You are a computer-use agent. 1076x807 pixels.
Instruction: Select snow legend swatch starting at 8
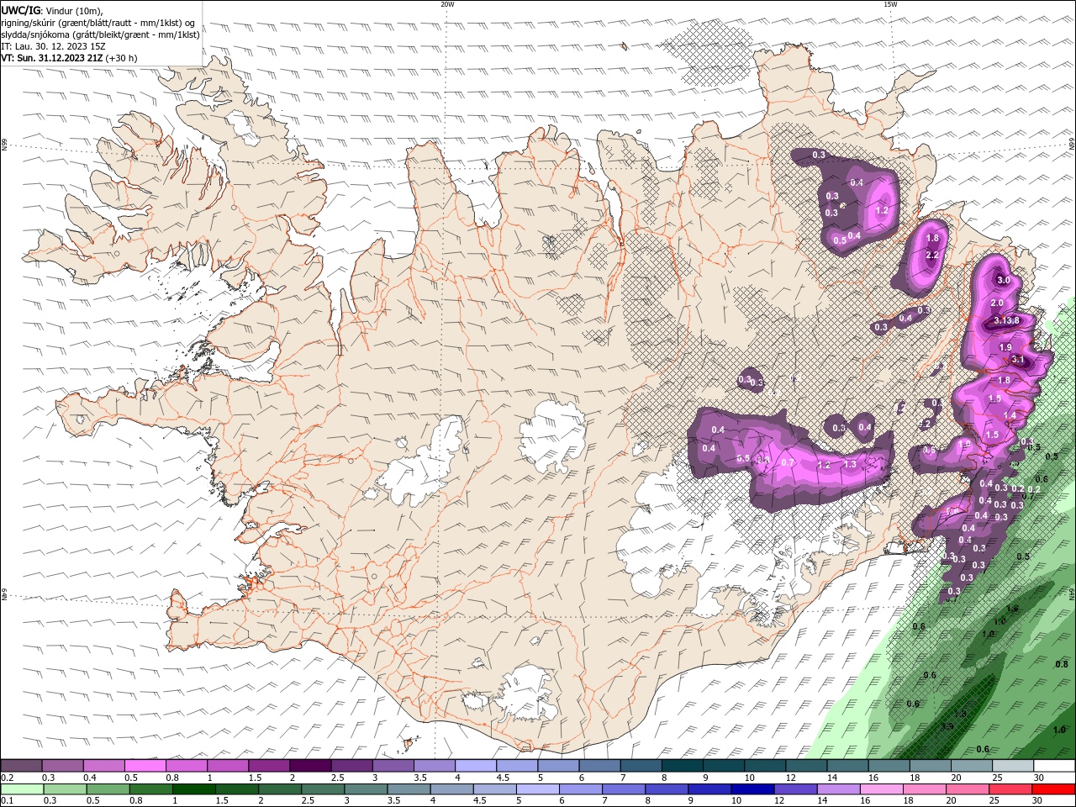tap(681, 766)
